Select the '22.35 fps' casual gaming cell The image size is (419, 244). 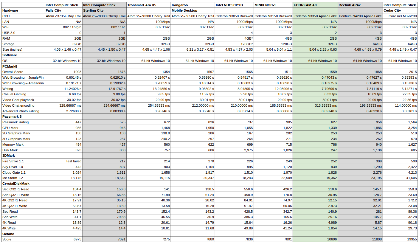pyautogui.click(x=400, y=94)
